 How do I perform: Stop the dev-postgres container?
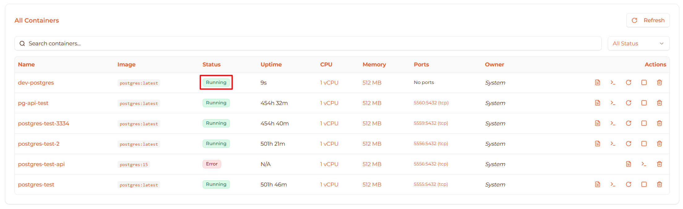tap(644, 82)
